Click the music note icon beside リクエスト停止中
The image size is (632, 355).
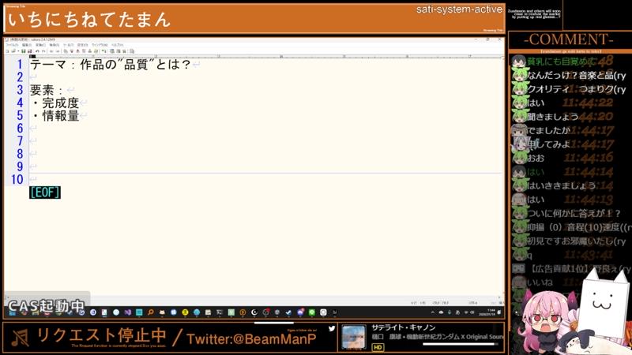[x=21, y=338]
